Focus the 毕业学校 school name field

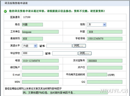click(x=32, y=53)
